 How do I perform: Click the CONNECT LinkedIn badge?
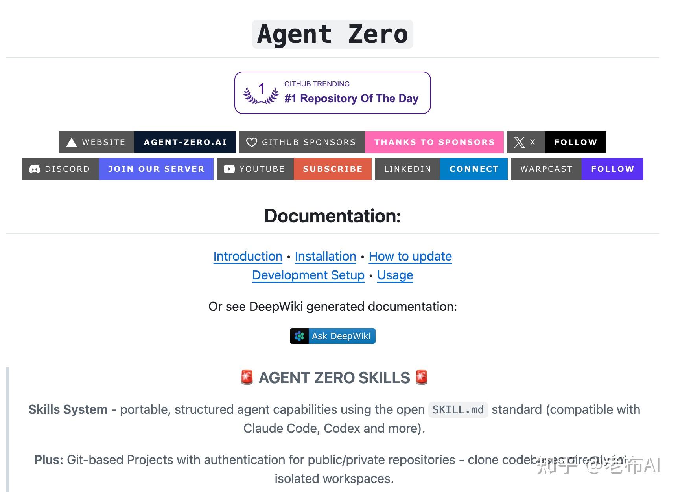474,169
